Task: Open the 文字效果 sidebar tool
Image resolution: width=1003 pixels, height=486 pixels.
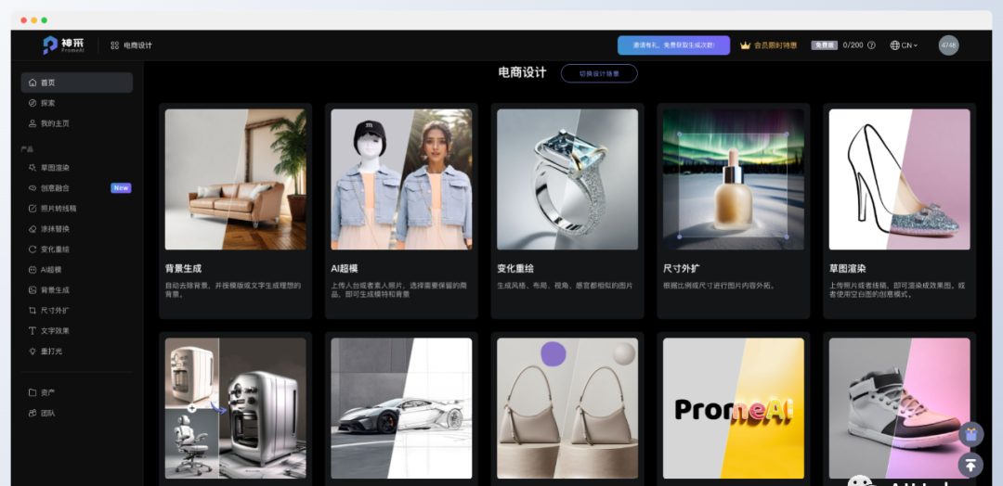Action: (54, 331)
